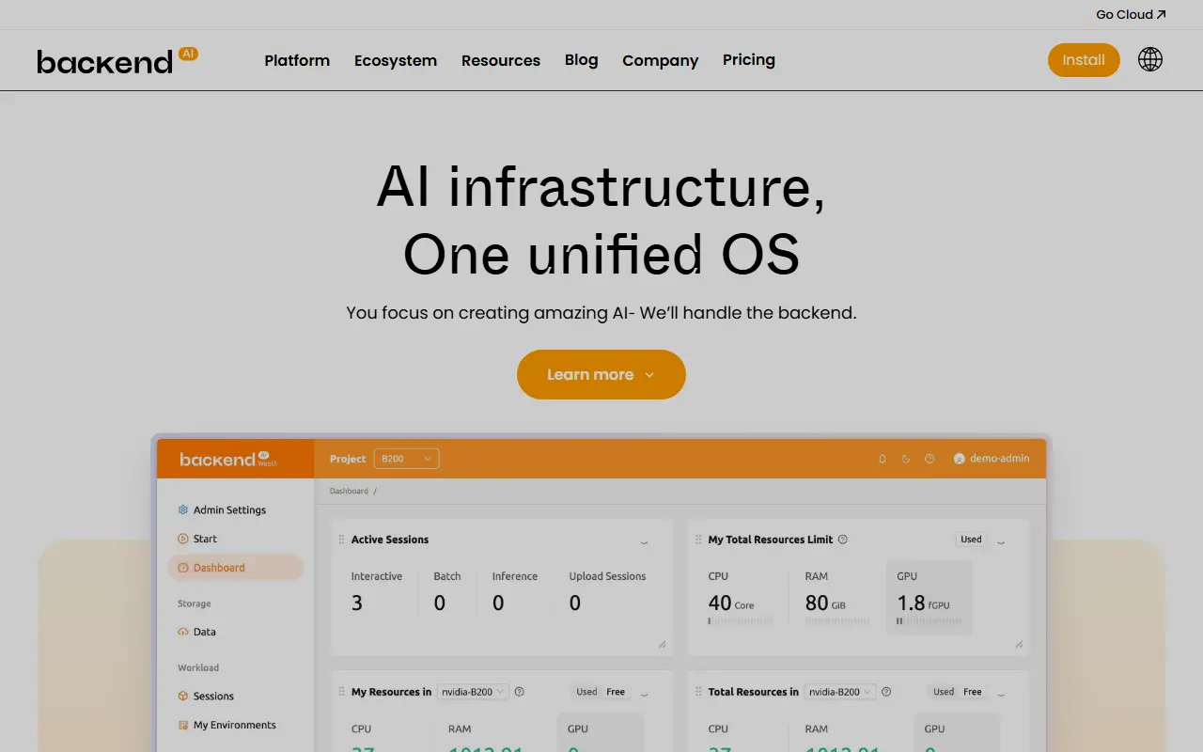
Task: Open the language globe icon
Action: (1150, 59)
